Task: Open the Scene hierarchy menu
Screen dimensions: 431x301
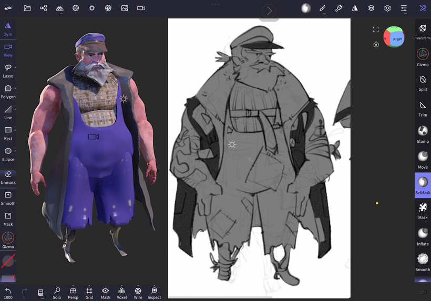Action: pyautogui.click(x=44, y=8)
